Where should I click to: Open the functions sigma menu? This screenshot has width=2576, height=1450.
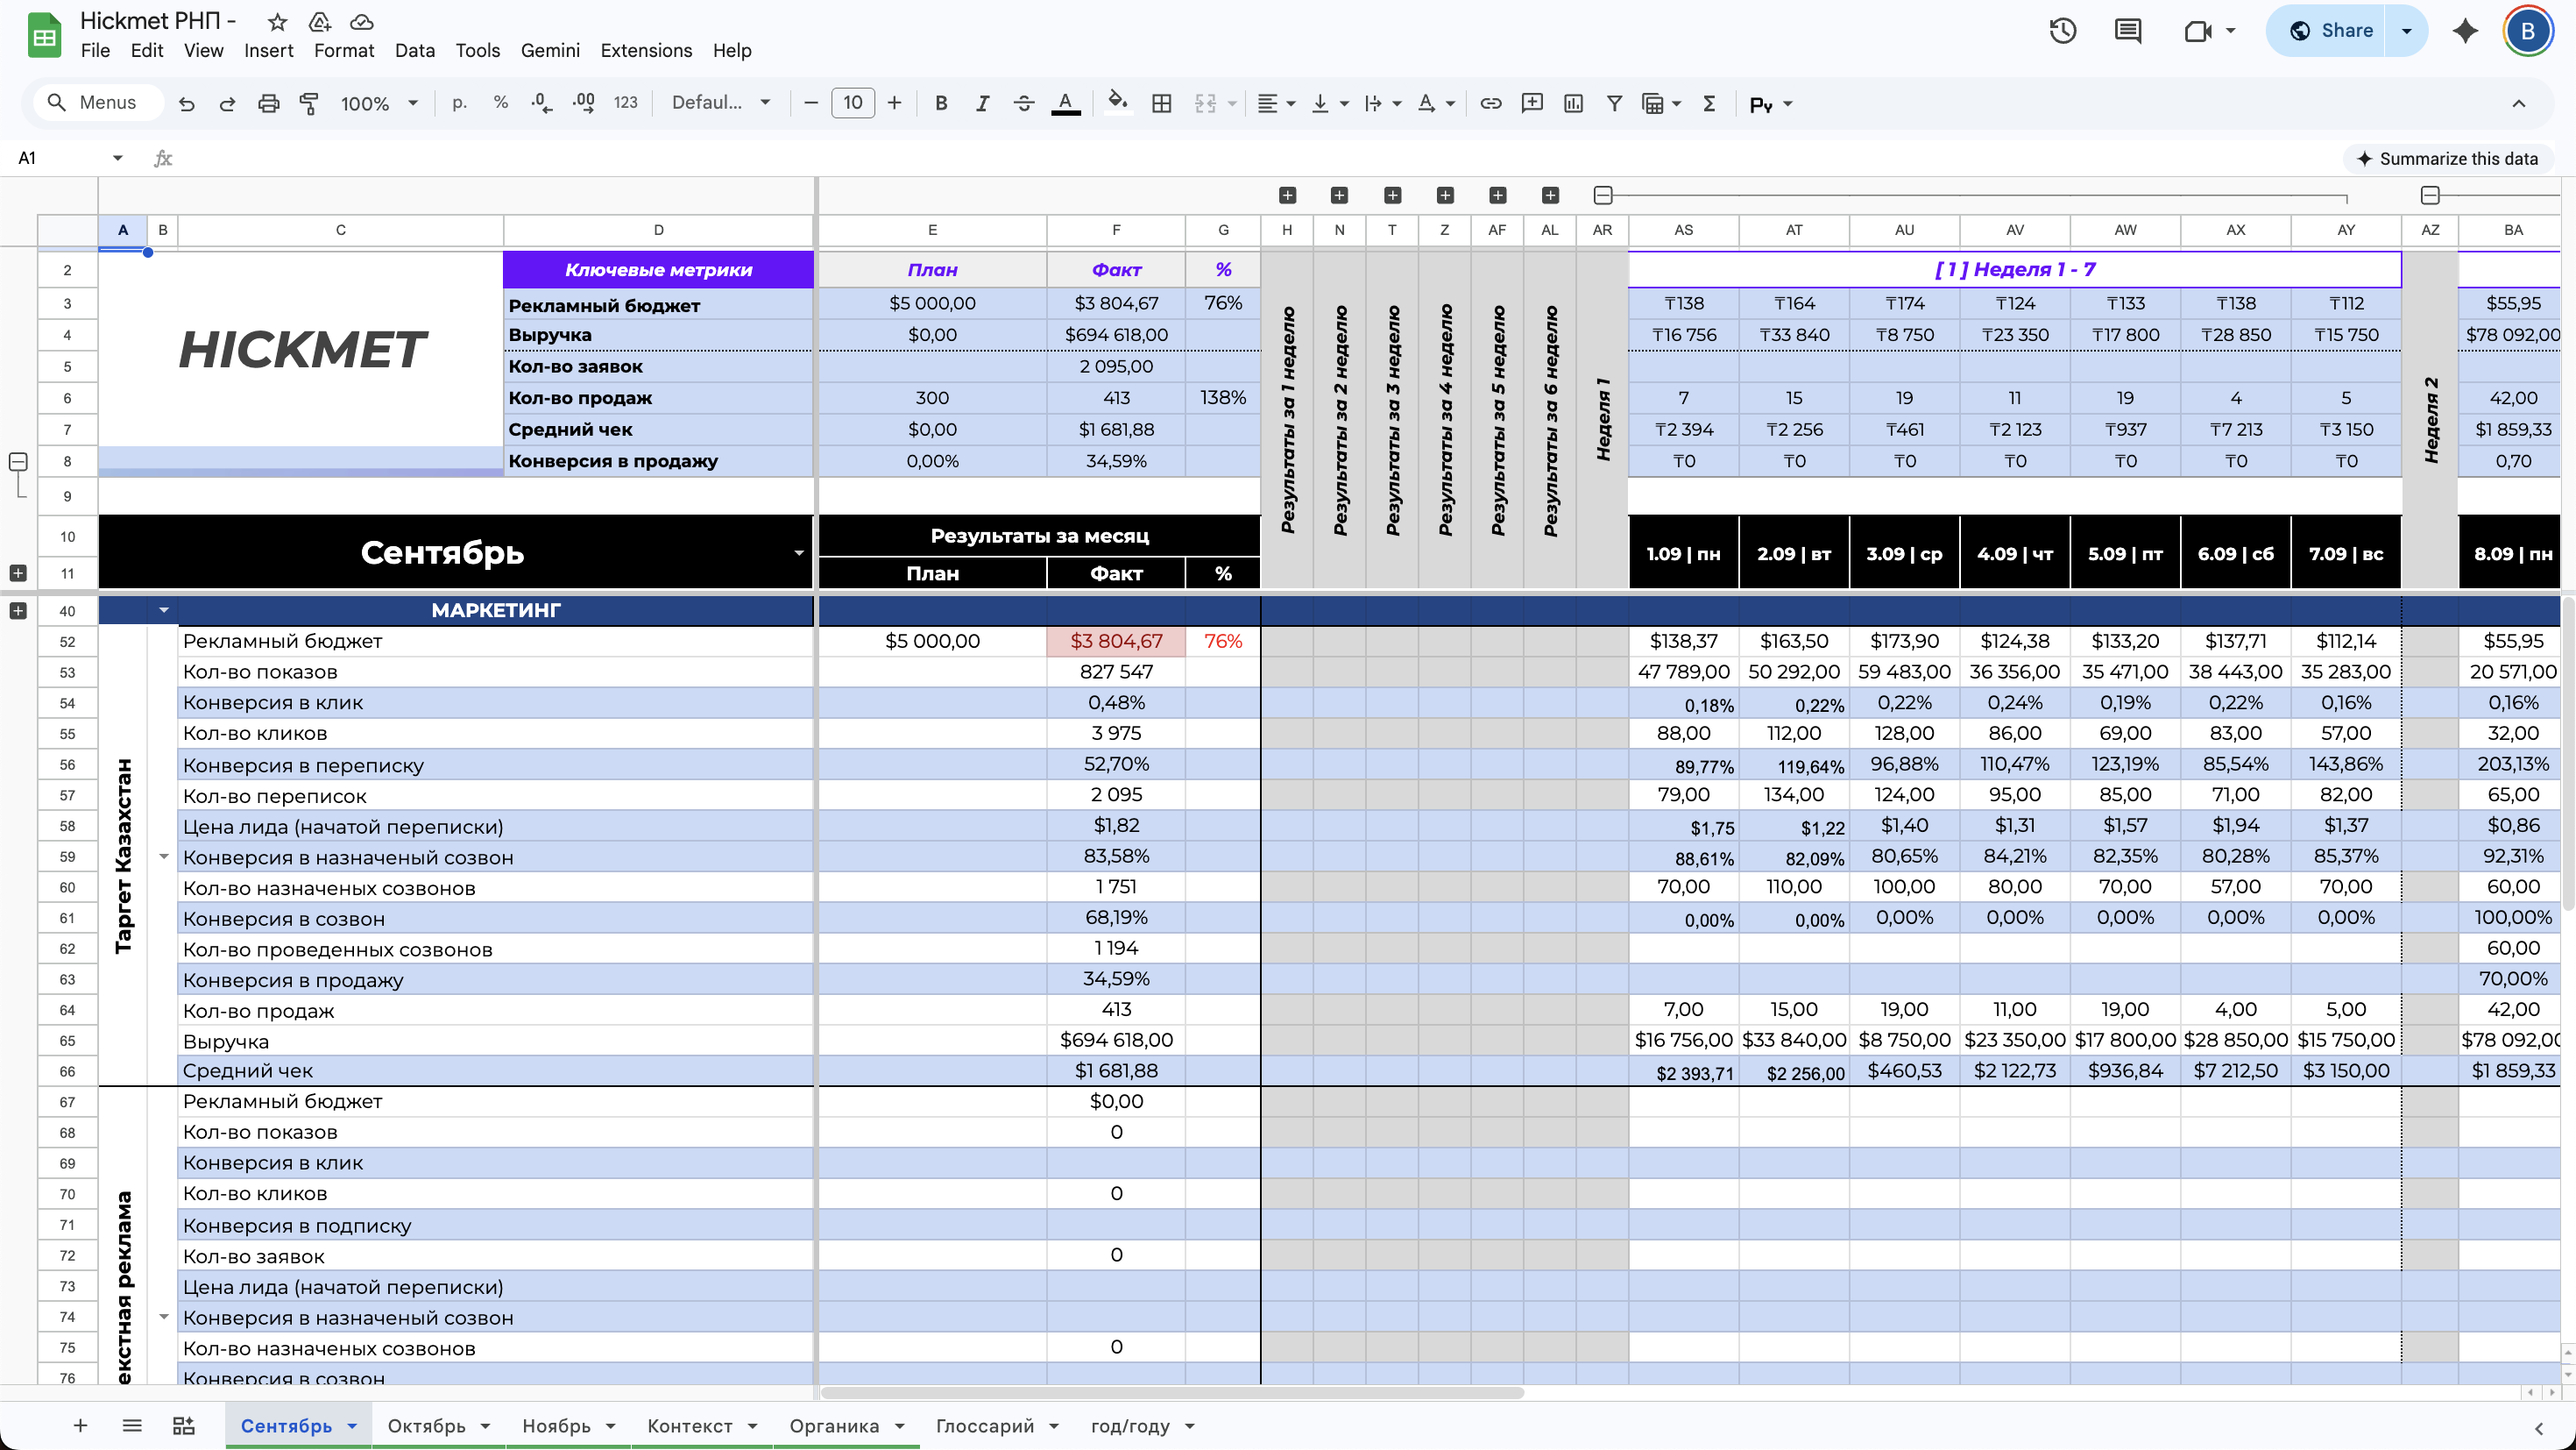[x=1709, y=103]
